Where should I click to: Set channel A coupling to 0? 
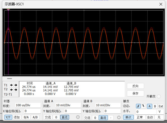[56, 117]
